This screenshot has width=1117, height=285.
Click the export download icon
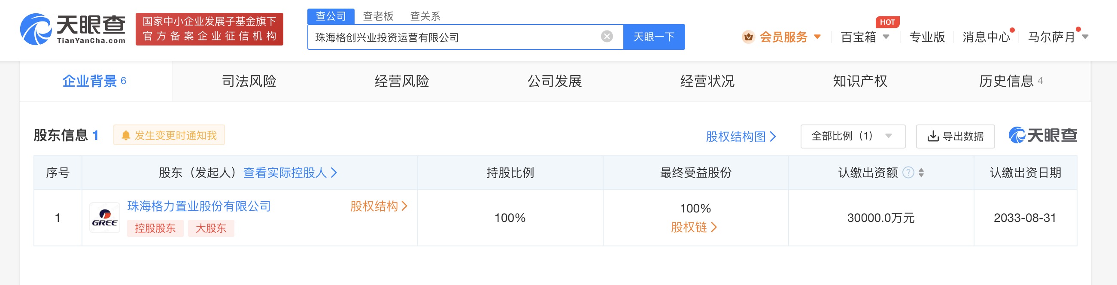tap(933, 136)
